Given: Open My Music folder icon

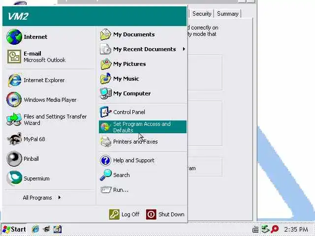Looking at the screenshot, I should 106,79.
